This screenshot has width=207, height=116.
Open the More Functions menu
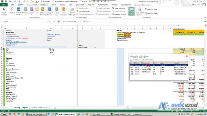click(x=63, y=12)
